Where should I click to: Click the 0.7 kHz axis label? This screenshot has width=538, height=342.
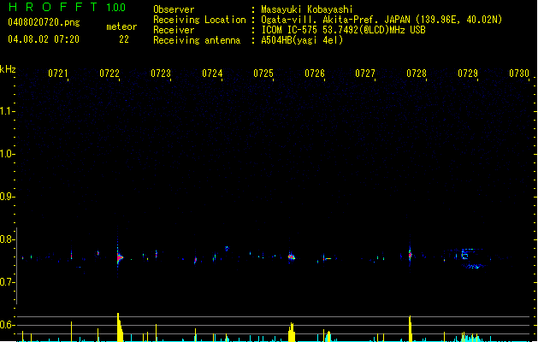7,282
